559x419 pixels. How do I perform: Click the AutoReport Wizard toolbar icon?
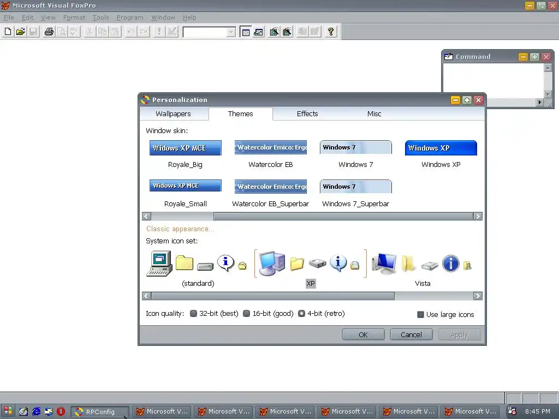(x=315, y=32)
